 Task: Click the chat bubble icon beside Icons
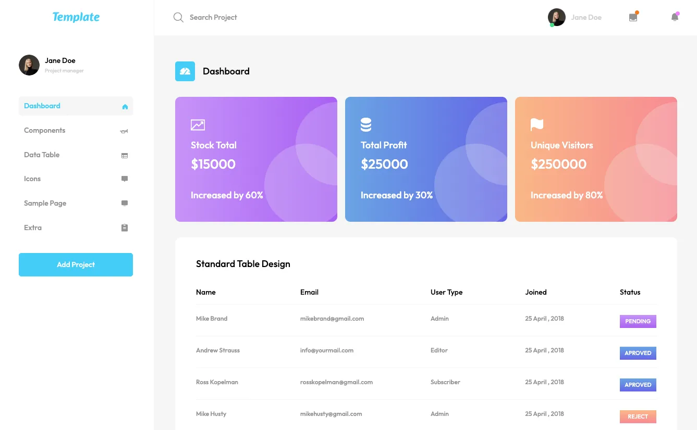click(x=124, y=179)
